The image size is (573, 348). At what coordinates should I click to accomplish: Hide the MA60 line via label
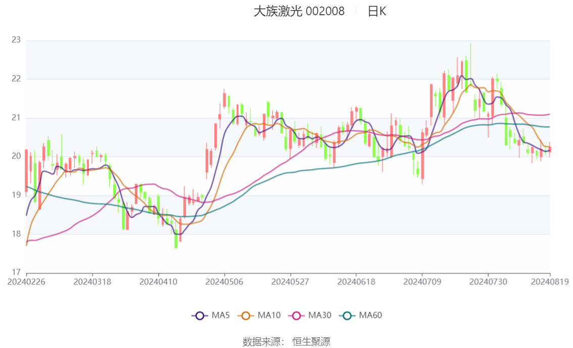pos(370,315)
